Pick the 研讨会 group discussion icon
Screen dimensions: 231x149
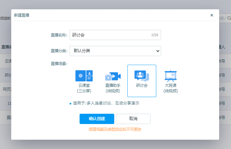click(141, 76)
